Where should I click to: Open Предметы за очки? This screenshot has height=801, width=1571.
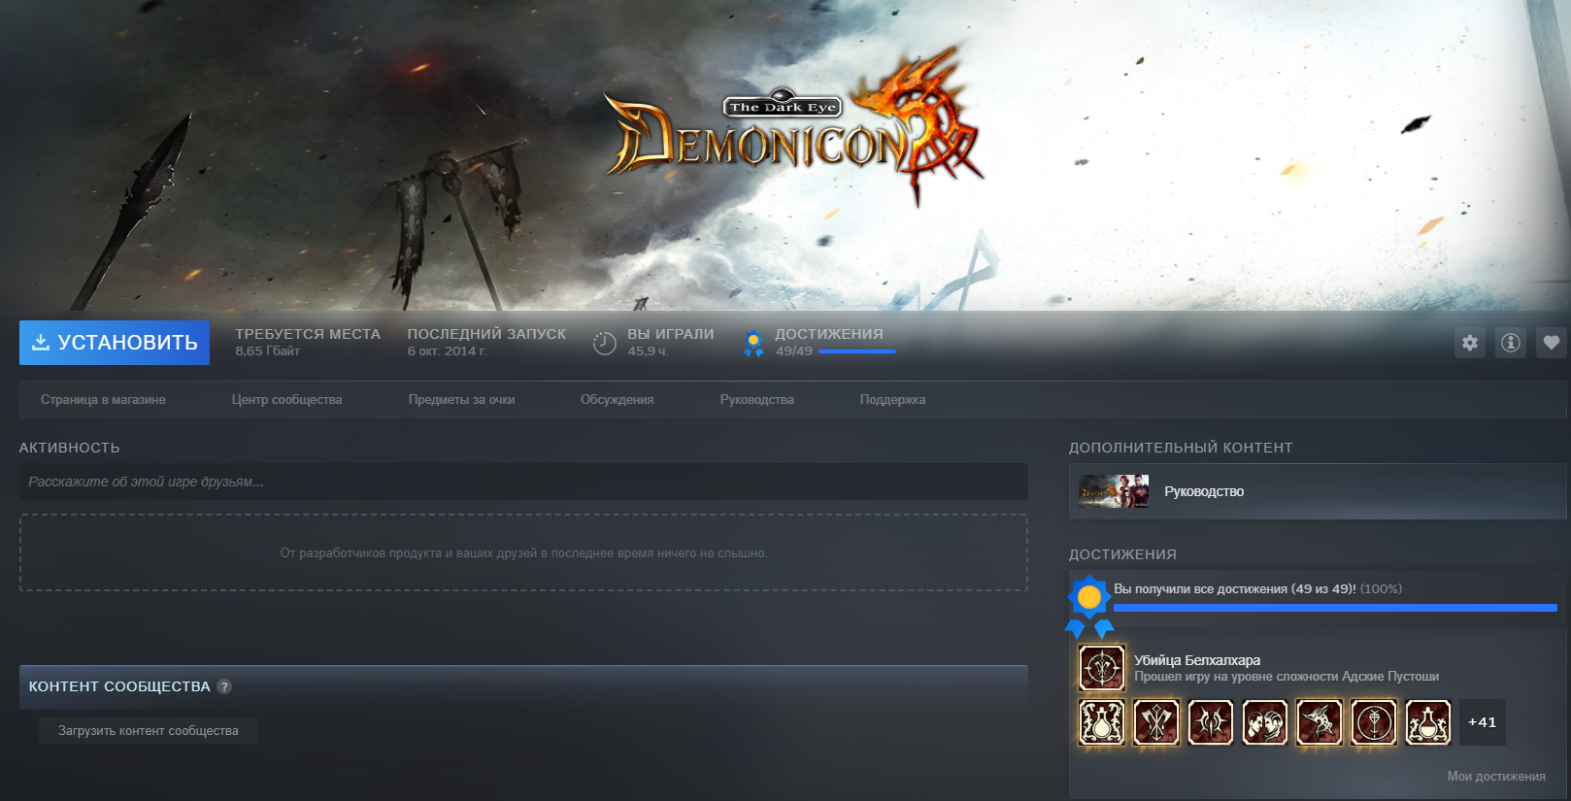[x=461, y=400]
